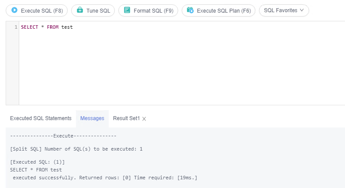Click the table name test in editor

(67, 27)
